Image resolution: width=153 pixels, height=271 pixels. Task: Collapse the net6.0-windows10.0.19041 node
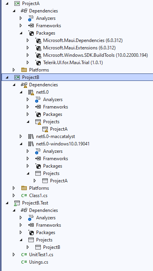pos(21,144)
